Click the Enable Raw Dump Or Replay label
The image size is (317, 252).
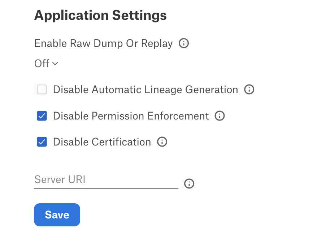[x=103, y=43]
